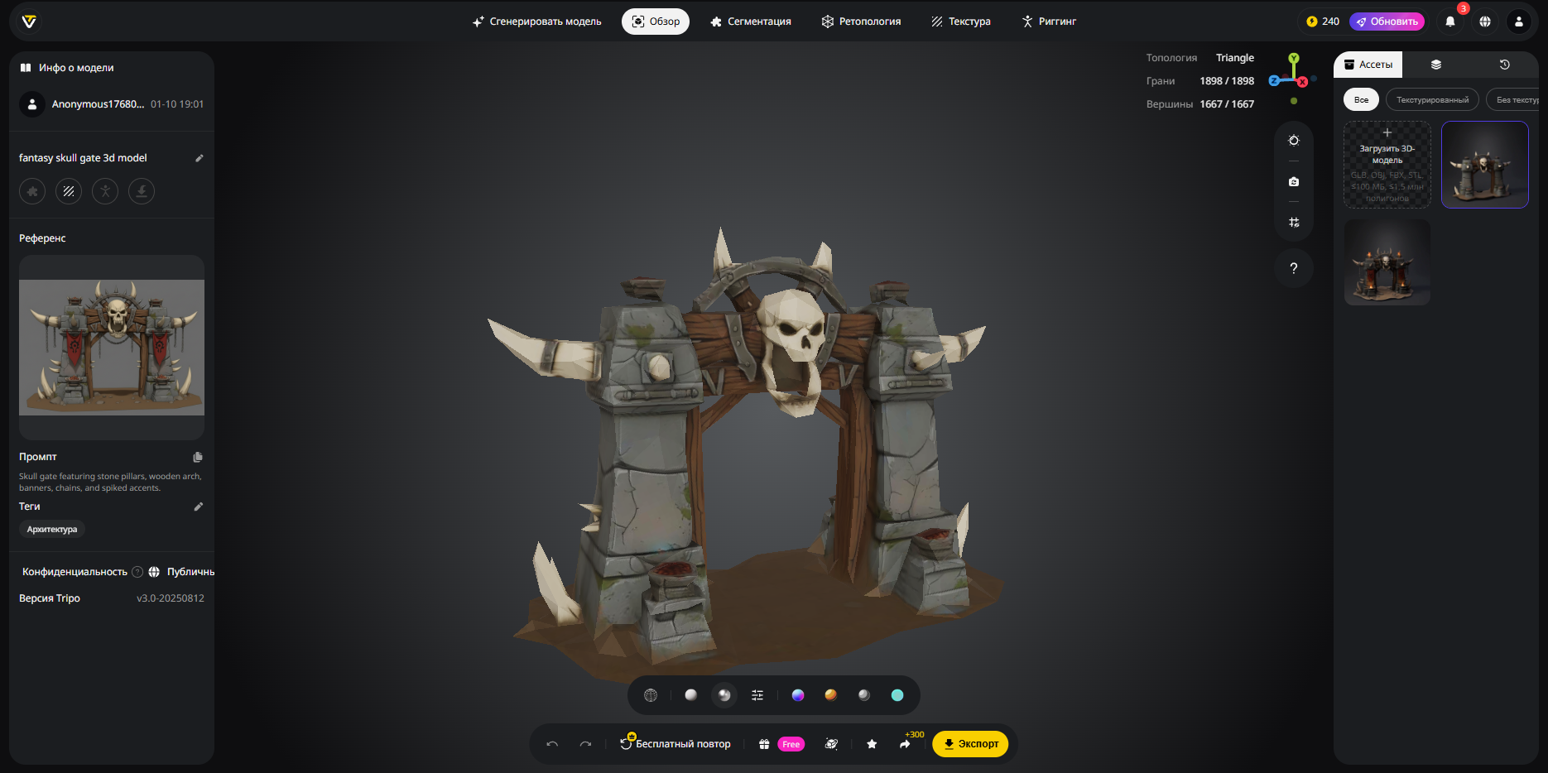Image resolution: width=1548 pixels, height=773 pixels.
Task: Toggle the viewport grid visibility
Action: click(x=1294, y=222)
